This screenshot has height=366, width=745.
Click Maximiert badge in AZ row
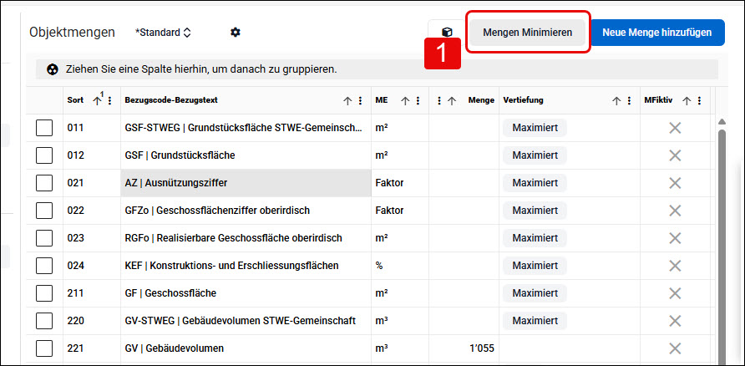pyautogui.click(x=535, y=183)
